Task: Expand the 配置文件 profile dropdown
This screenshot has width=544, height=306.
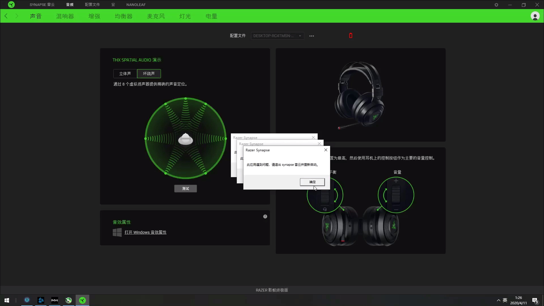Action: tap(277, 36)
